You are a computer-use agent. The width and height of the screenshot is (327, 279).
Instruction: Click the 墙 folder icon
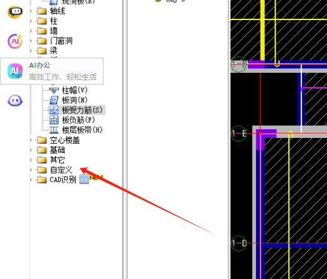click(41, 31)
